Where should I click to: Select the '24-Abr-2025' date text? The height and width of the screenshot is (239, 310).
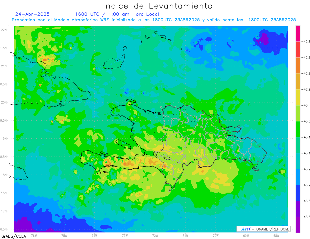click(33, 14)
